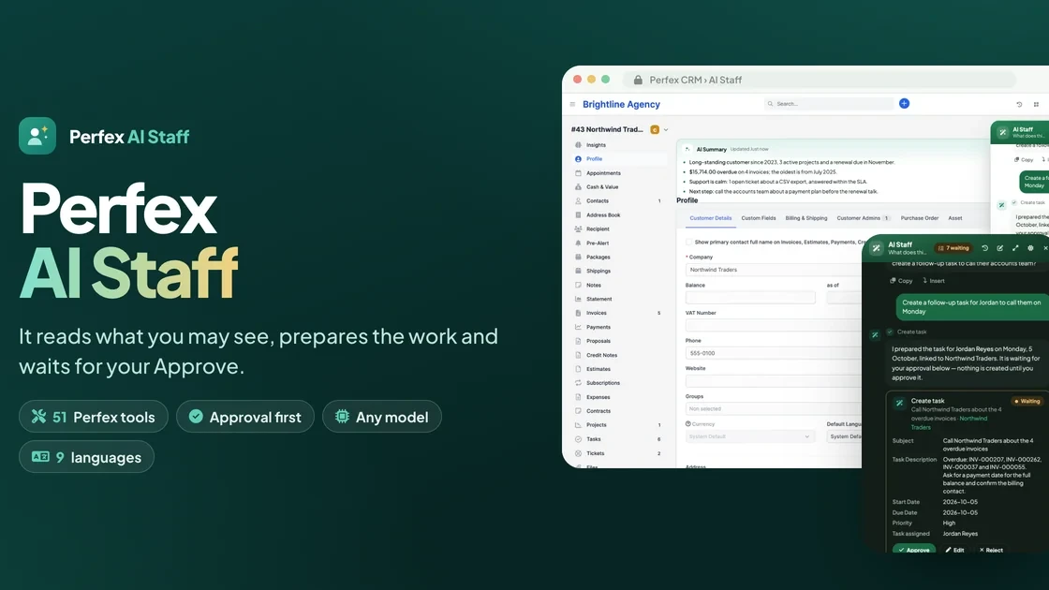Click the lock icon in the address bar
Viewport: 1049px width, 590px height.
click(x=638, y=80)
